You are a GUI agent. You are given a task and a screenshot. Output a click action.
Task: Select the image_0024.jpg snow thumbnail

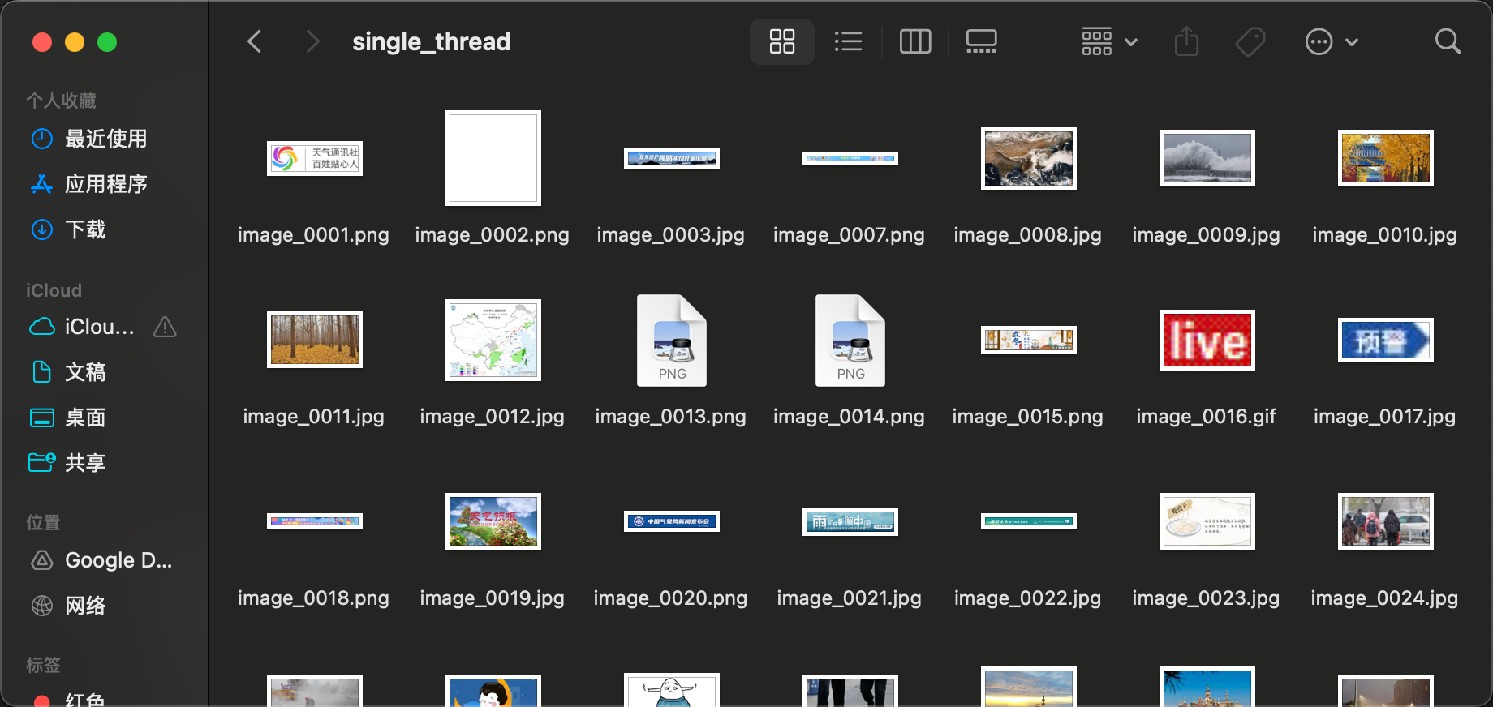click(x=1386, y=521)
